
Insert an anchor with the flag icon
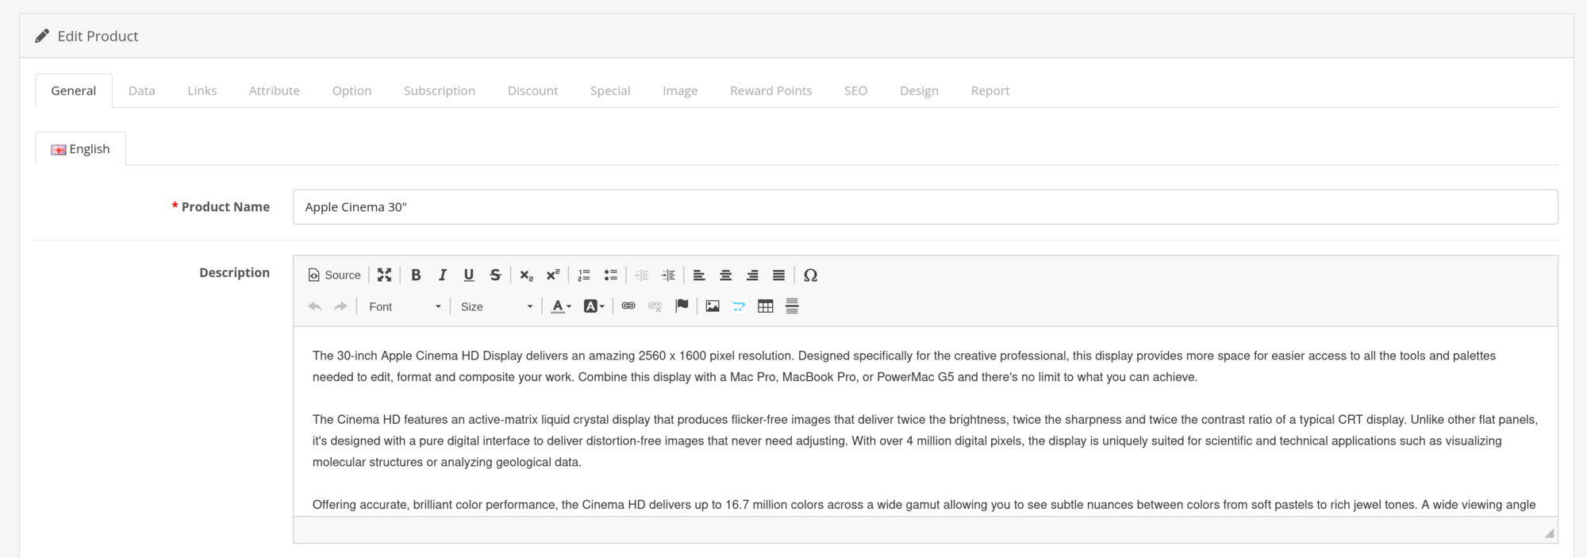[x=682, y=306]
